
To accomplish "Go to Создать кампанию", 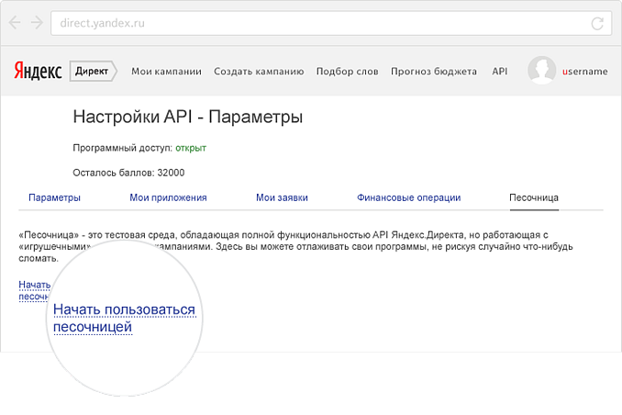I will click(258, 71).
